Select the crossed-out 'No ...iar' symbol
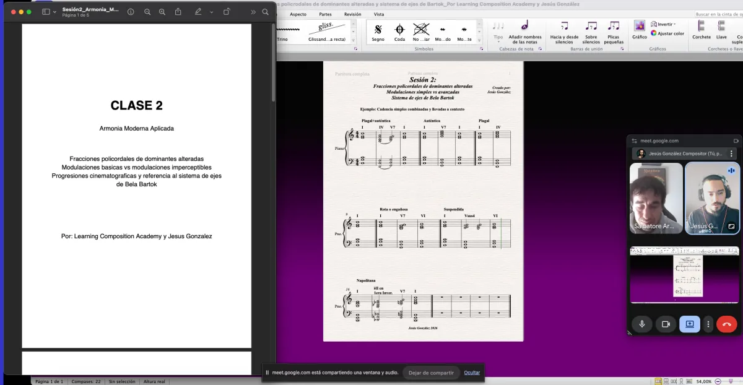 (x=421, y=32)
